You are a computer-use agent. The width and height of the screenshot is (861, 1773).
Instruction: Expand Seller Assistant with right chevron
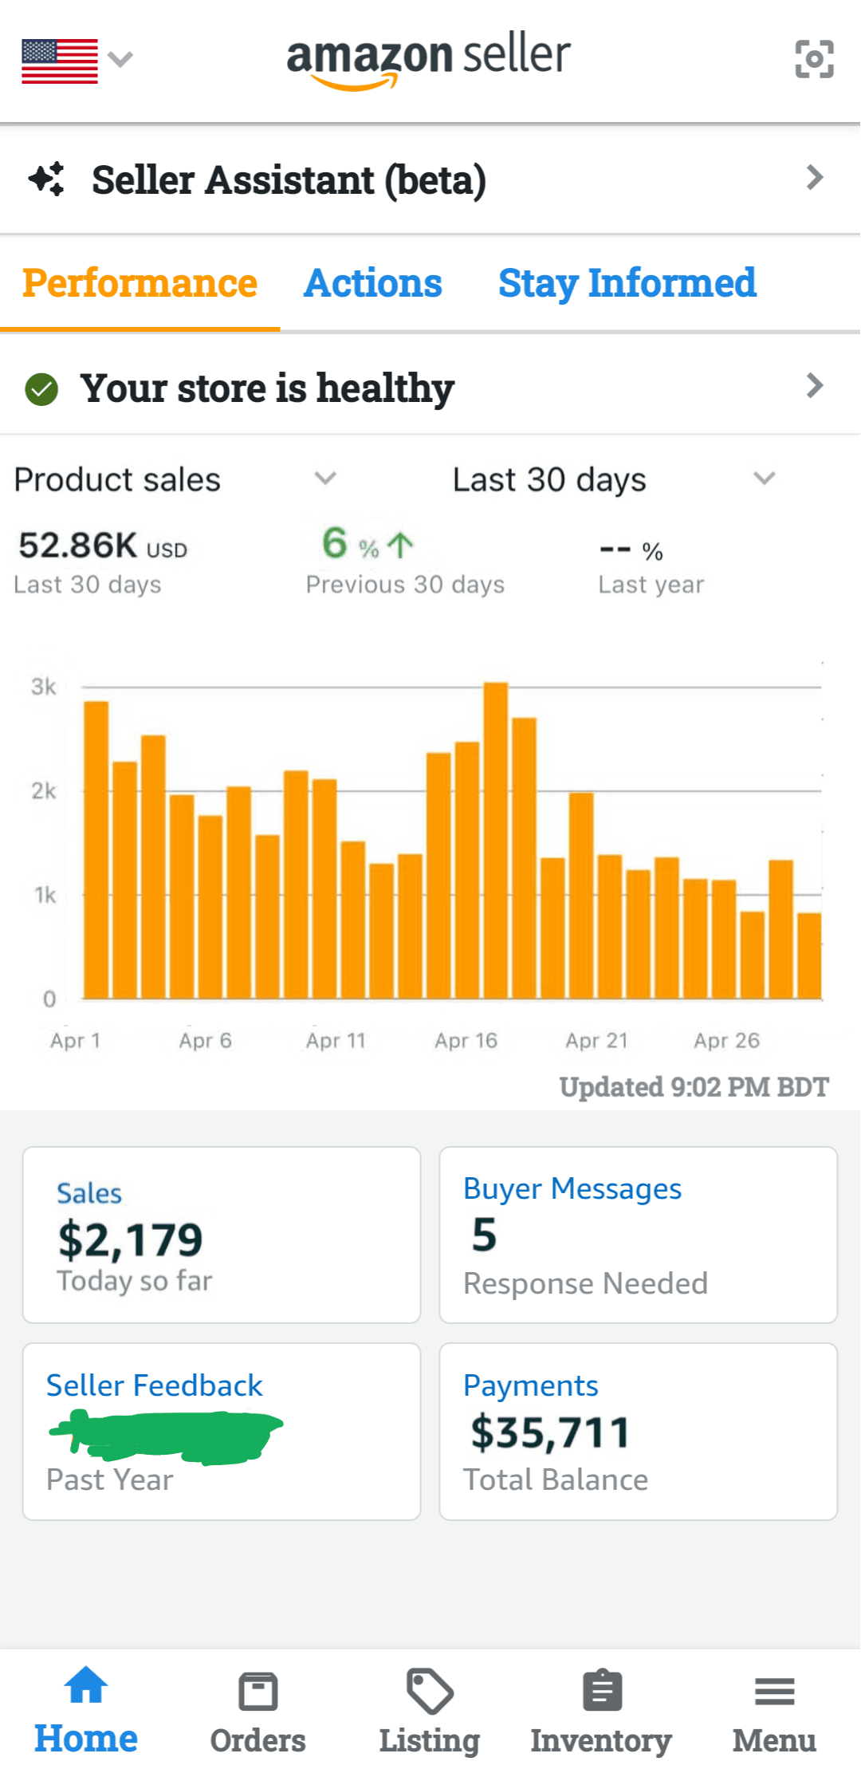814,177
